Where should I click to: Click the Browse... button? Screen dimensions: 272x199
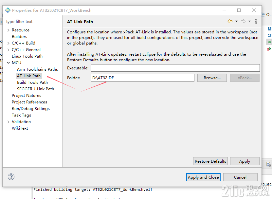pyautogui.click(x=212, y=78)
